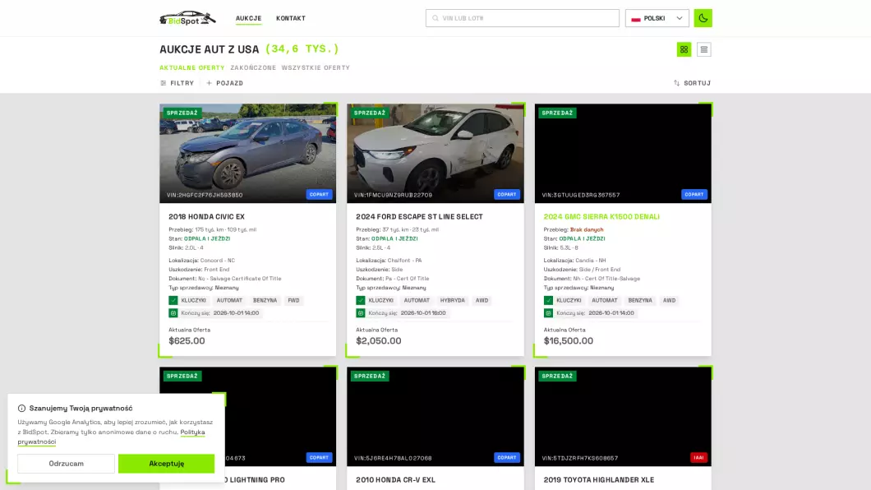Click the FWD tag on Honda Civic
The width and height of the screenshot is (871, 490).
pyautogui.click(x=293, y=301)
